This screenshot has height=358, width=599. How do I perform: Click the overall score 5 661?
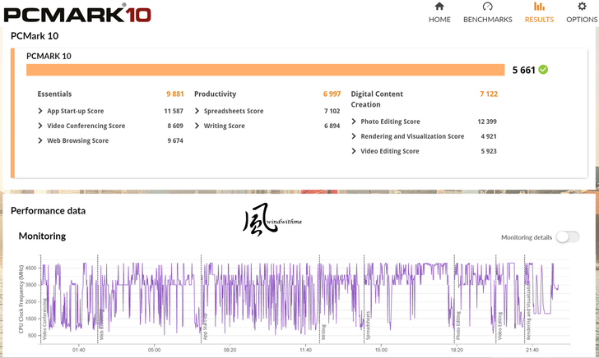524,70
